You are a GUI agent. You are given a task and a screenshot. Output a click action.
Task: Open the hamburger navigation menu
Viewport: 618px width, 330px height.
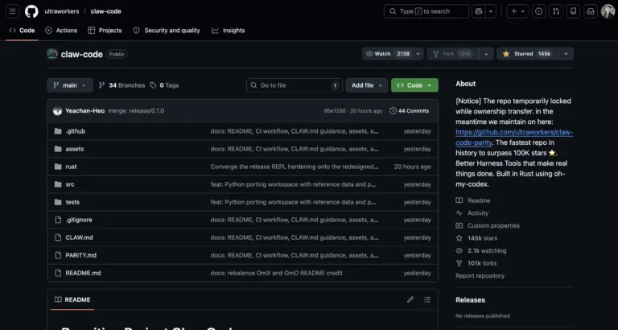13,11
